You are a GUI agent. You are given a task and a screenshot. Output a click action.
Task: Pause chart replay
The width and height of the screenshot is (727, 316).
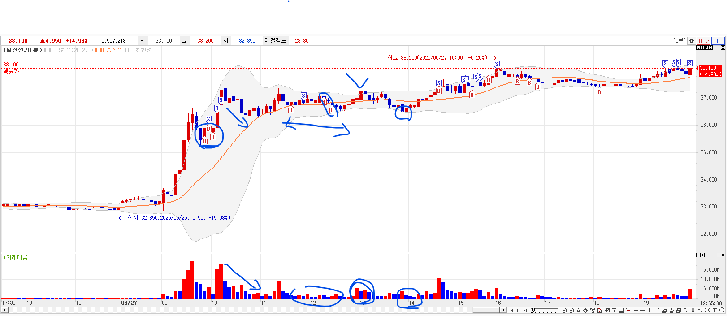click(518, 310)
